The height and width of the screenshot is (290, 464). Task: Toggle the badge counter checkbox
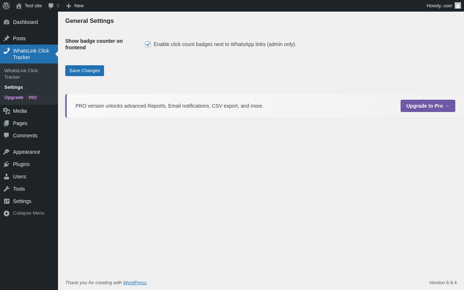[x=148, y=44]
